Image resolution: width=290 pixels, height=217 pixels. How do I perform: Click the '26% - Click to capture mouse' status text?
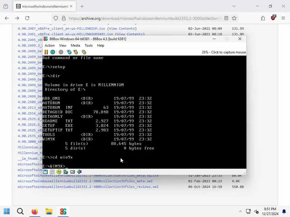click(x=224, y=52)
